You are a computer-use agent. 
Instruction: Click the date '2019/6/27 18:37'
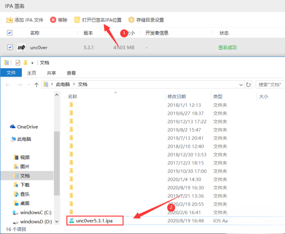tap(186, 113)
